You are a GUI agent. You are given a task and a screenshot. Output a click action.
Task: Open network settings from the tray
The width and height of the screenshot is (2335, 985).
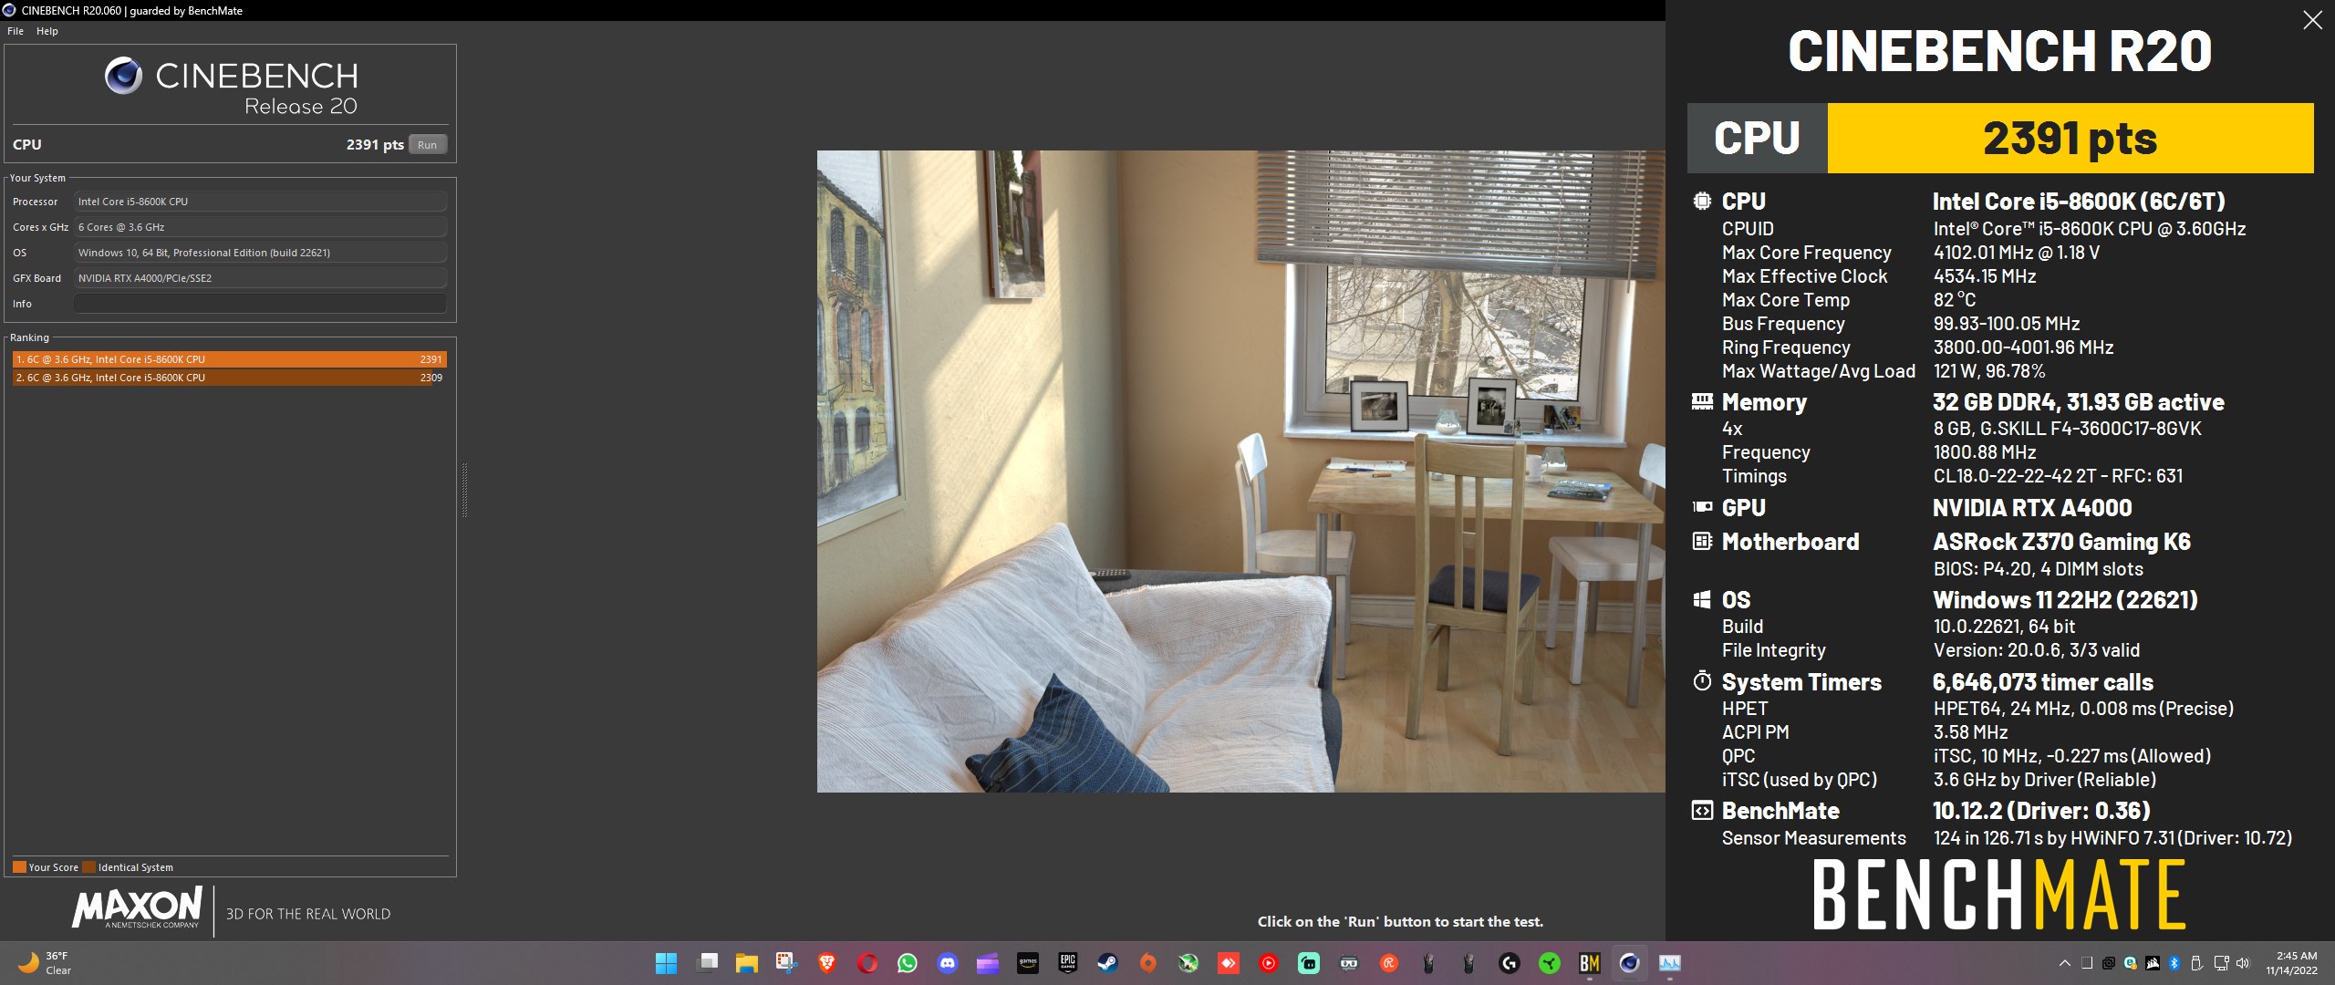2221,963
